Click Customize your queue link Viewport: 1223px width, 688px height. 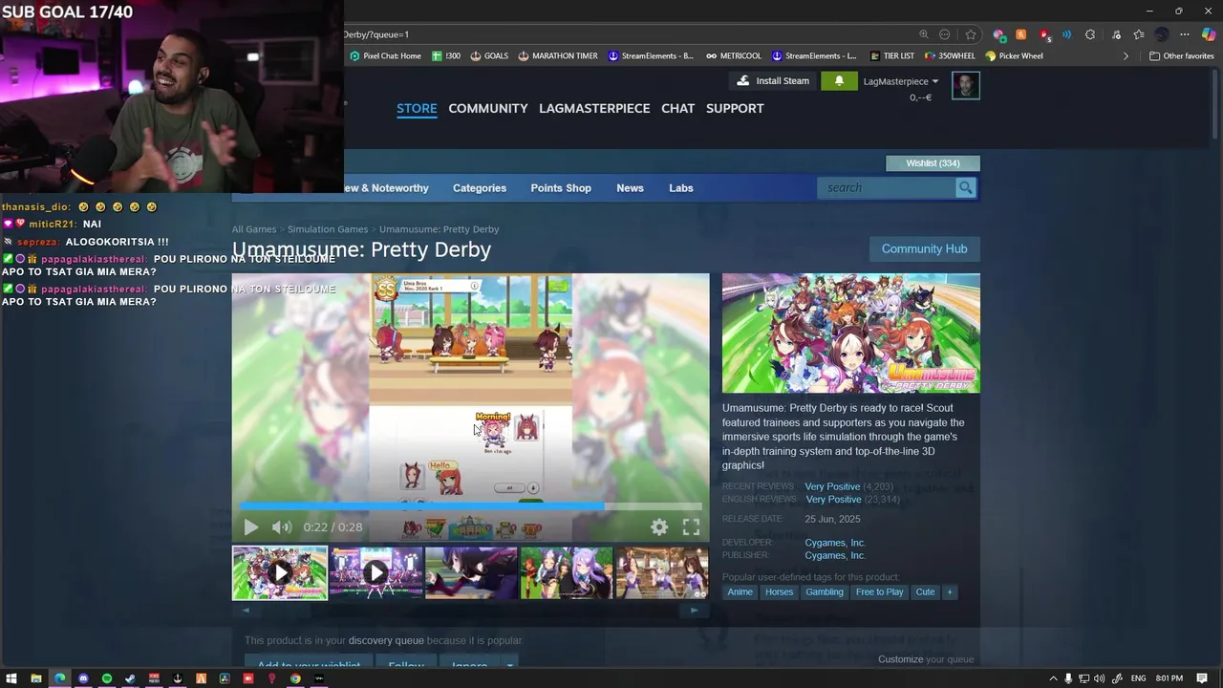(926, 659)
